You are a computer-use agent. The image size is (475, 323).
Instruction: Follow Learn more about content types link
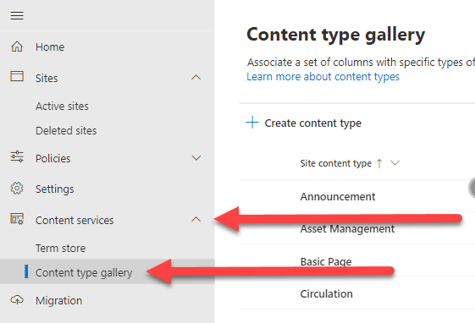coord(323,77)
